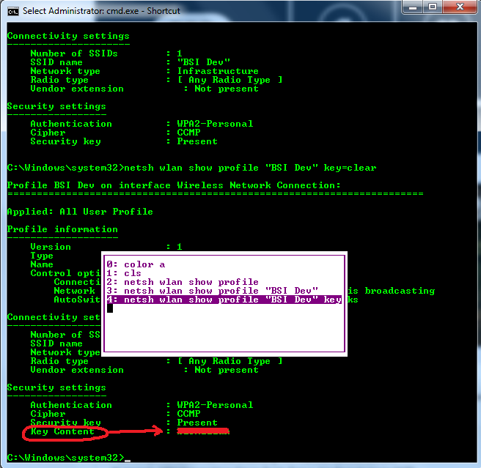The height and width of the screenshot is (468, 481).
Task: Click the 'Control opti' line left of popup
Action: point(65,273)
